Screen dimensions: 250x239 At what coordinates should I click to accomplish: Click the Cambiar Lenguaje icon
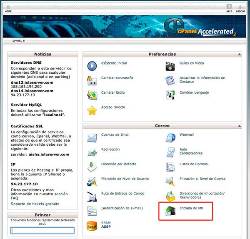(170, 95)
